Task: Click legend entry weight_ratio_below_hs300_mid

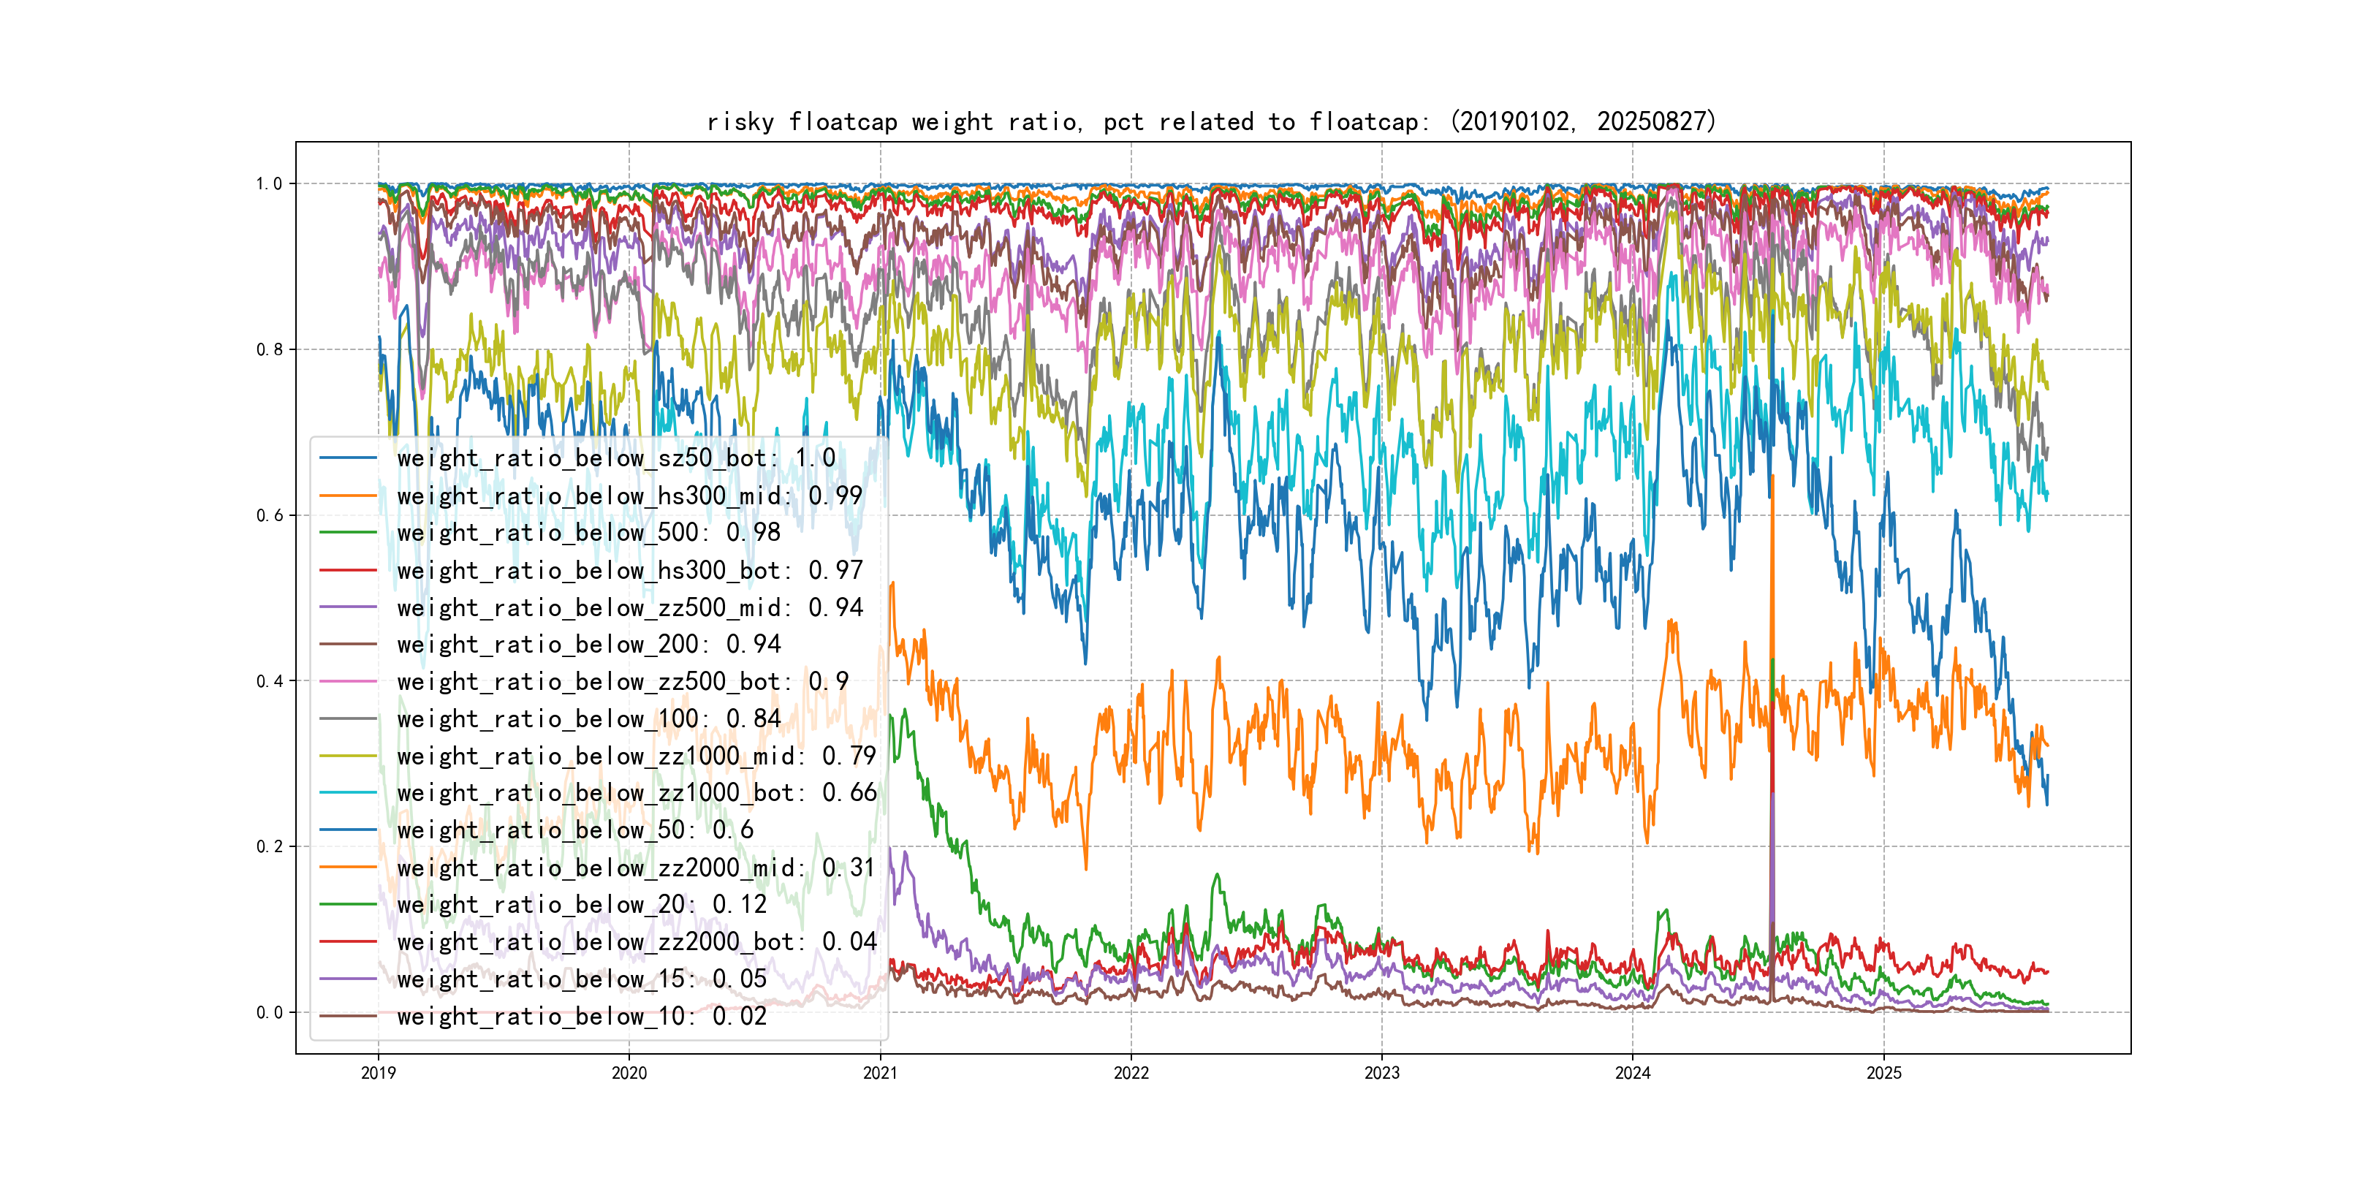Action: (x=630, y=496)
